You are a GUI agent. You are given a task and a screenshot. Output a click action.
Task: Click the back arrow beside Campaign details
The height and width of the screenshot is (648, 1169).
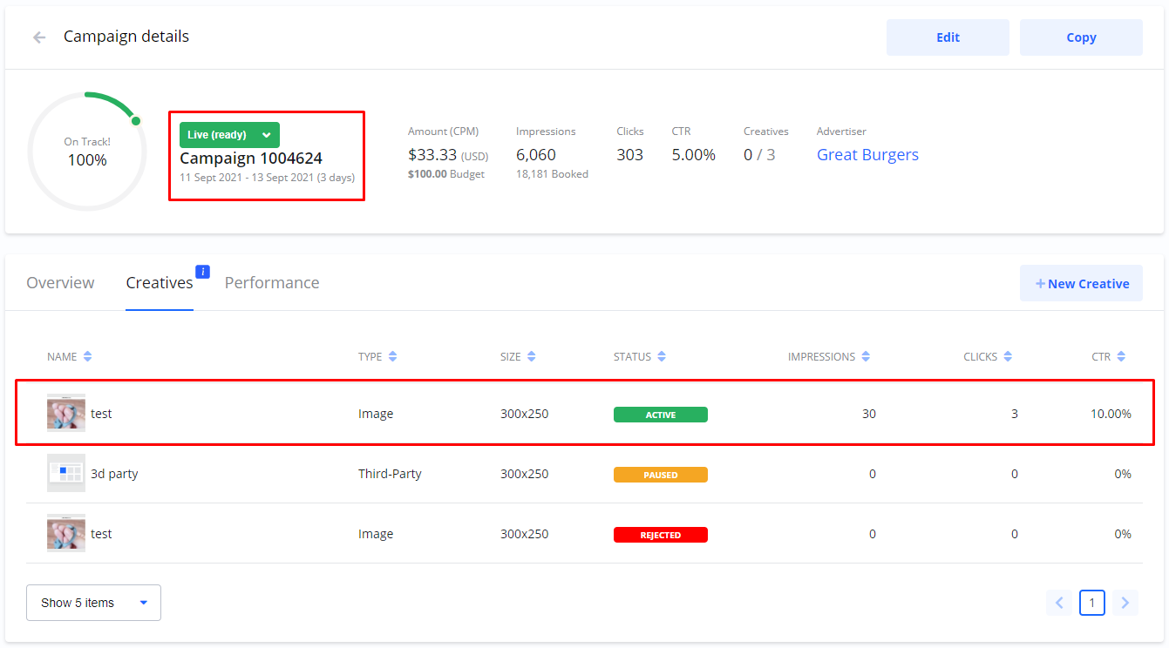[x=39, y=37]
